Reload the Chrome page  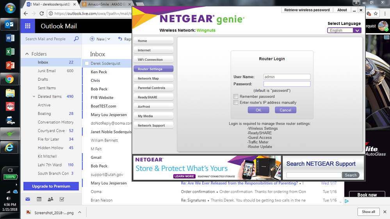[42, 13]
